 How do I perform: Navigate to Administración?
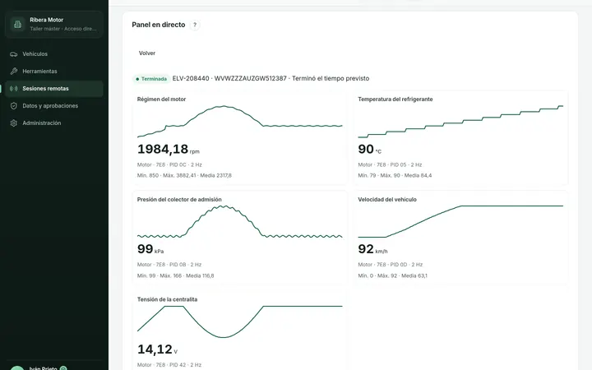[54, 123]
